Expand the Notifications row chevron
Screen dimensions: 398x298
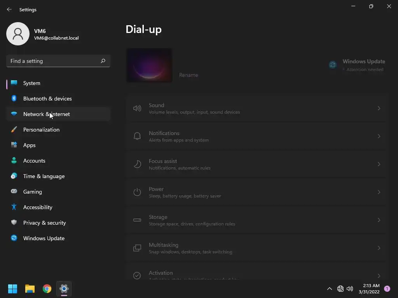click(379, 136)
